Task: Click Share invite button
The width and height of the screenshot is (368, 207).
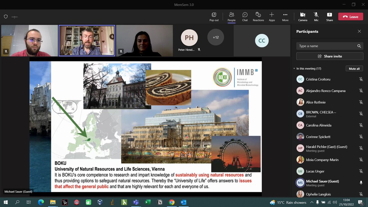Action: 330,56
